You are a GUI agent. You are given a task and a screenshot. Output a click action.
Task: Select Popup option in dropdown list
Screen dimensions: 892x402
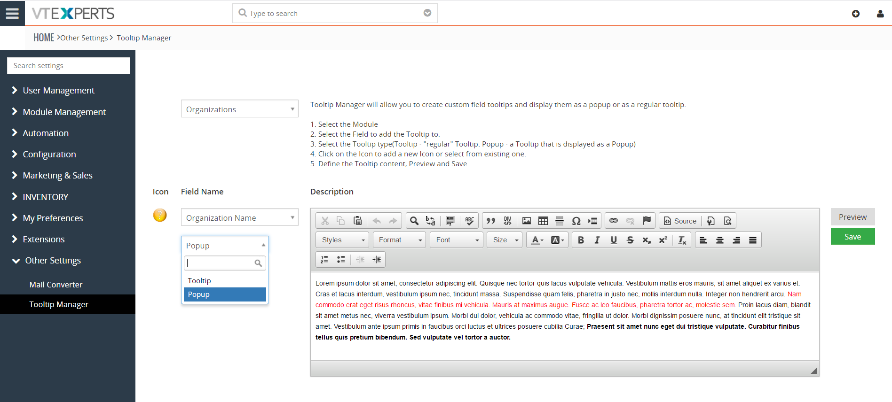[225, 294]
